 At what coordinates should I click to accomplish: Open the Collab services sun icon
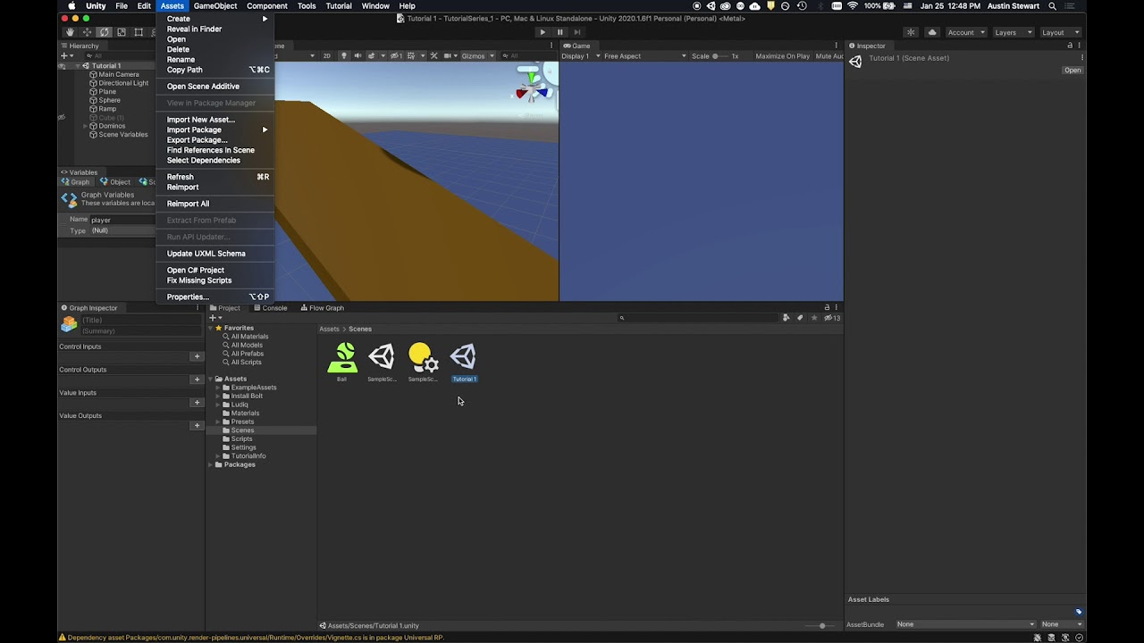click(x=911, y=32)
